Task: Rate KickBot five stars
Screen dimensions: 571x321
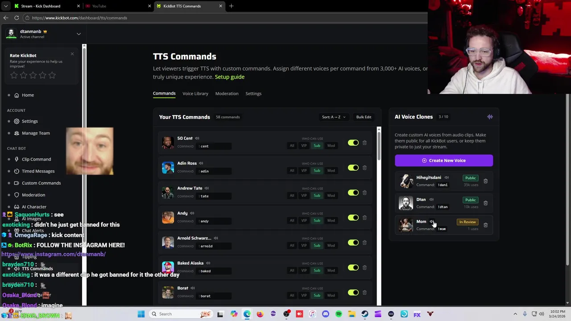Action: click(52, 75)
